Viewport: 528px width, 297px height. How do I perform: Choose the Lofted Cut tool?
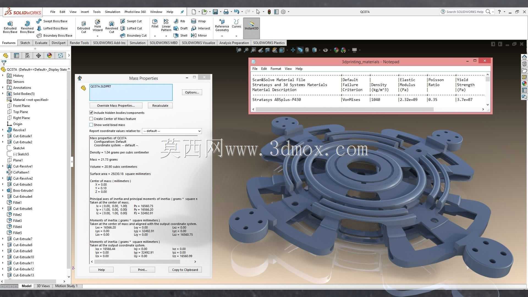click(131, 28)
